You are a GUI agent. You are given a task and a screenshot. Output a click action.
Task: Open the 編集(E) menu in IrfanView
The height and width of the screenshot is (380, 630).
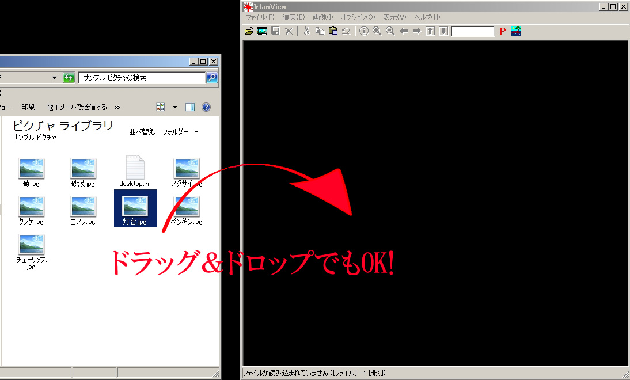[x=294, y=17]
